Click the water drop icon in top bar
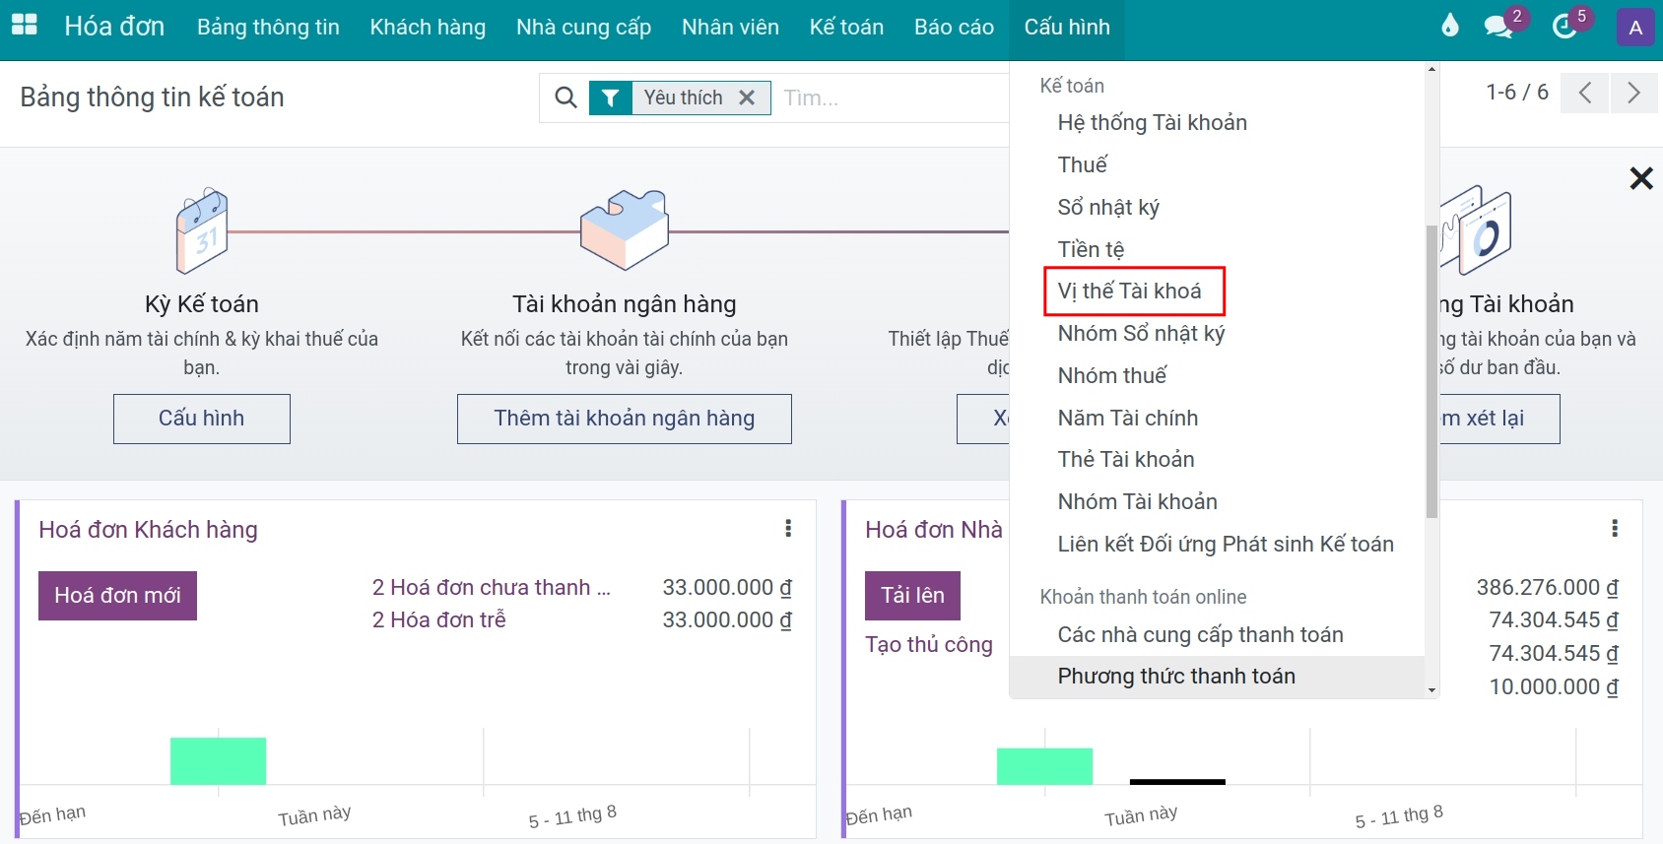The height and width of the screenshot is (844, 1663). pos(1449,27)
